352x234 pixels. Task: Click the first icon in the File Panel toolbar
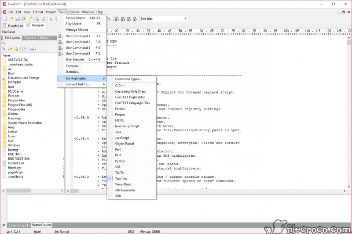coord(4,49)
